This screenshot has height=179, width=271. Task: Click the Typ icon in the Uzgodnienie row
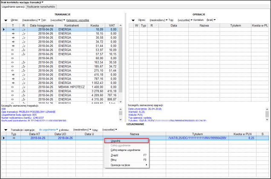[x=14, y=138]
